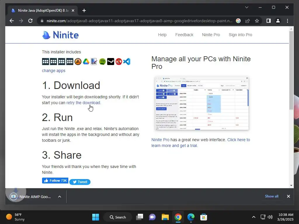Click the Google icon in address bar

[x=238, y=21]
